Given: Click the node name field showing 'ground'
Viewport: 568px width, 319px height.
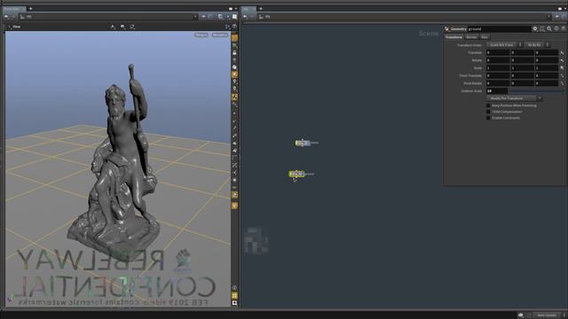Looking at the screenshot, I should point(499,29).
